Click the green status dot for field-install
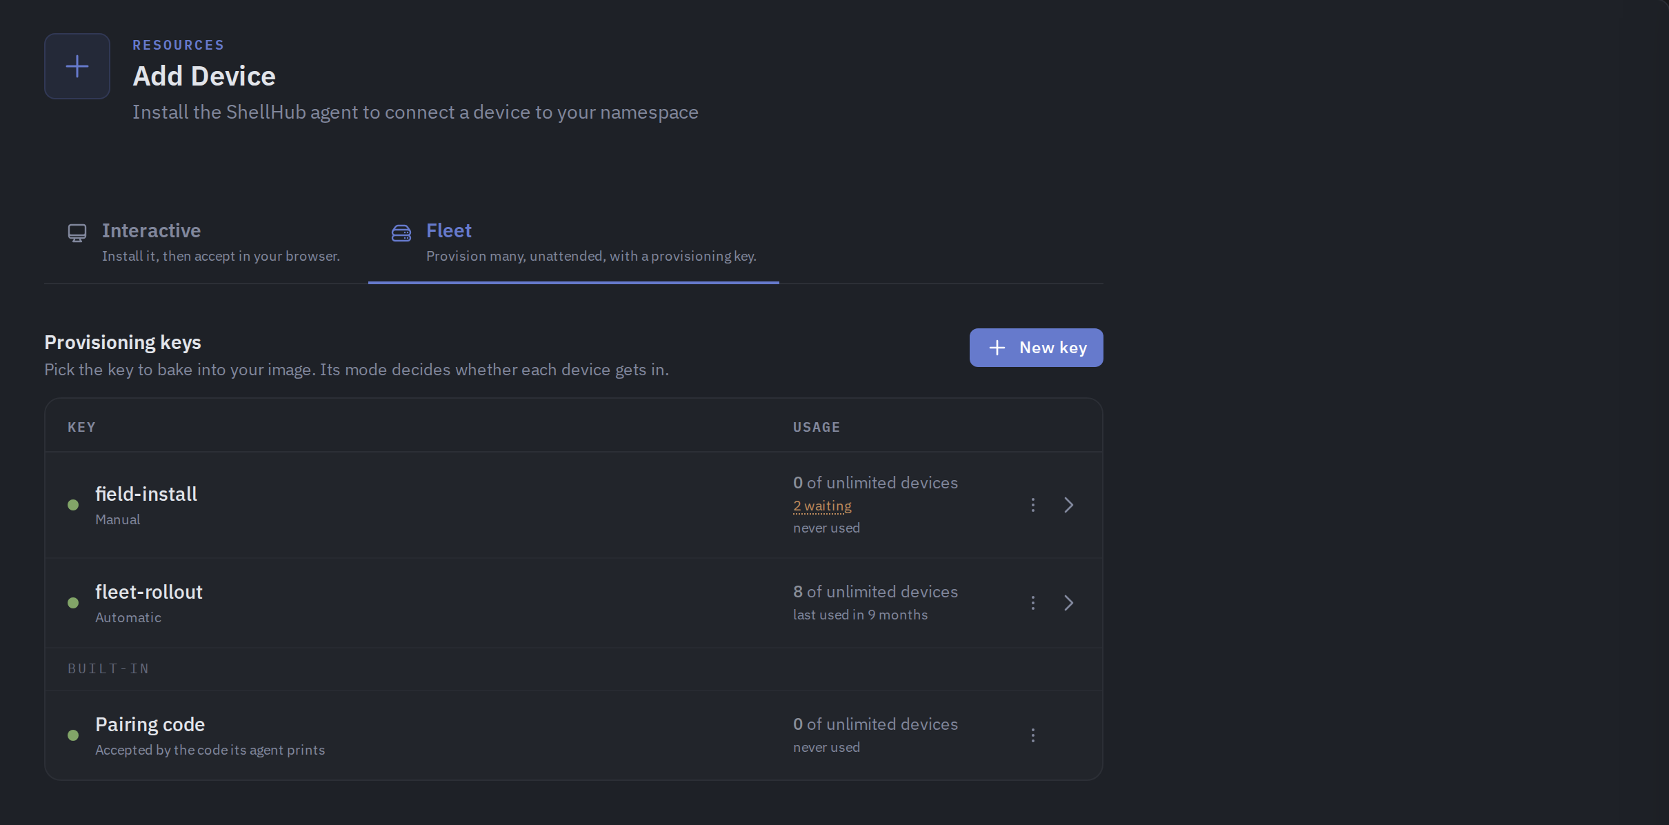Image resolution: width=1669 pixels, height=825 pixels. (73, 505)
